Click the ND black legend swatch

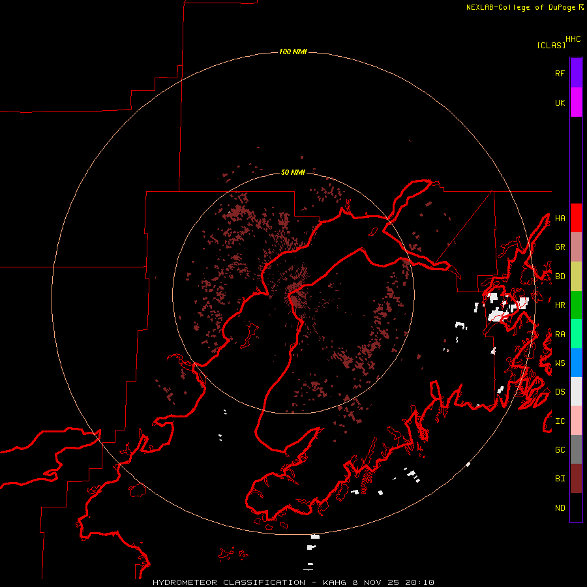tap(576, 507)
